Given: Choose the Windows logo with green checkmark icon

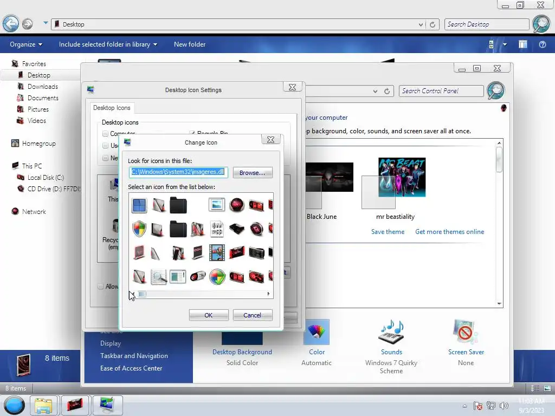Looking at the screenshot, I should coord(217,277).
